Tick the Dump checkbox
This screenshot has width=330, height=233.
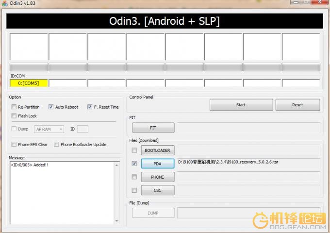[x=14, y=129]
